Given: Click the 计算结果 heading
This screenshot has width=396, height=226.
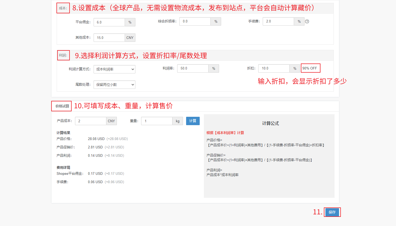Looking at the screenshot, I should 64,133.
